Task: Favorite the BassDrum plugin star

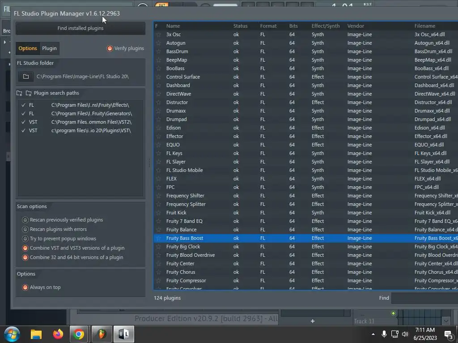Action: point(158,51)
